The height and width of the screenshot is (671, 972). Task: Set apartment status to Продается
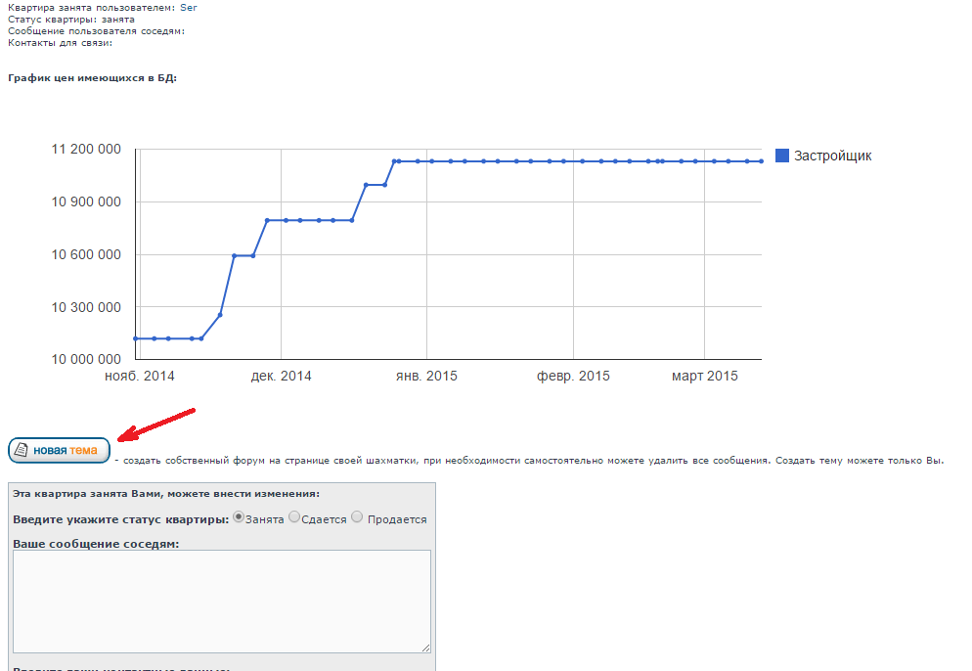tap(357, 517)
